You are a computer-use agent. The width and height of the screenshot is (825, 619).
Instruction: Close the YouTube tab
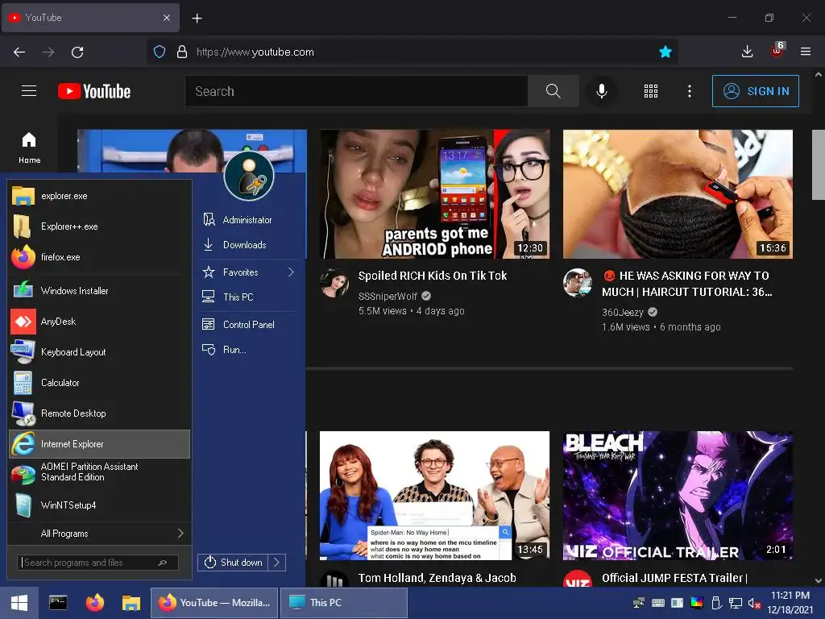(167, 18)
